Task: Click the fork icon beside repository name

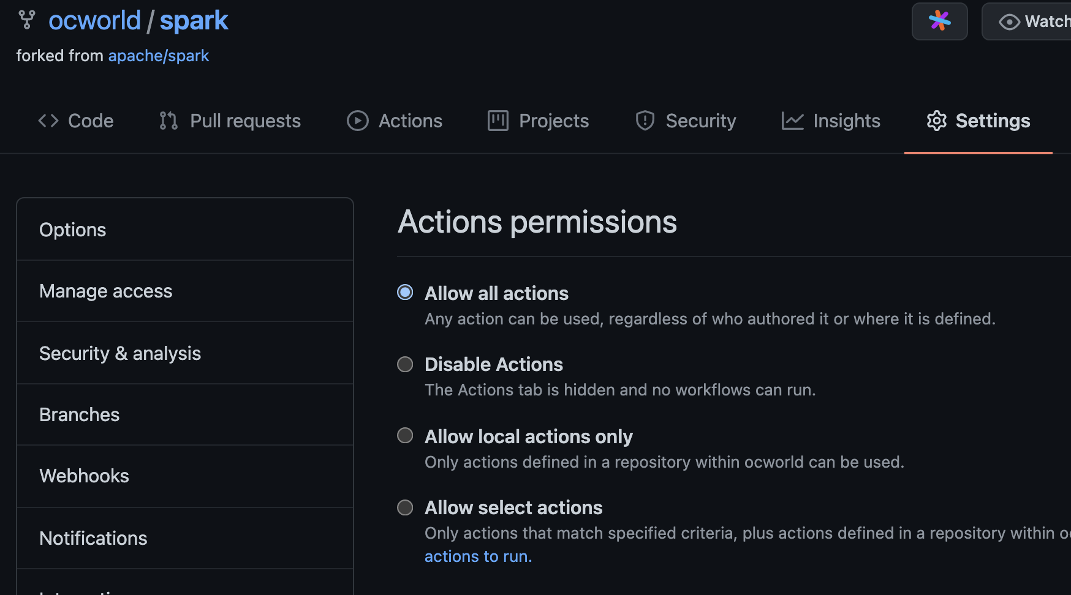Action: point(27,20)
